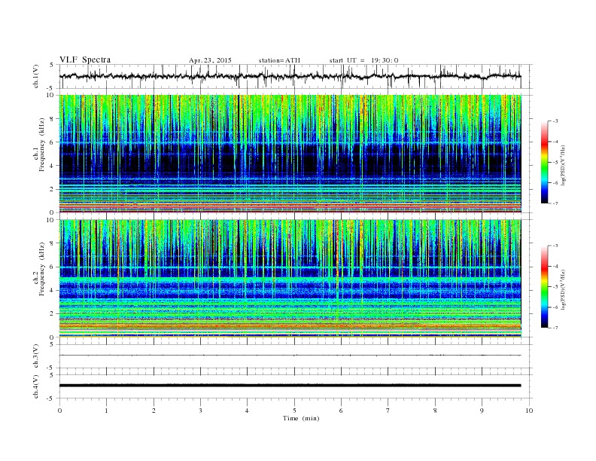Click time axis tick label "5"

pos(294,411)
